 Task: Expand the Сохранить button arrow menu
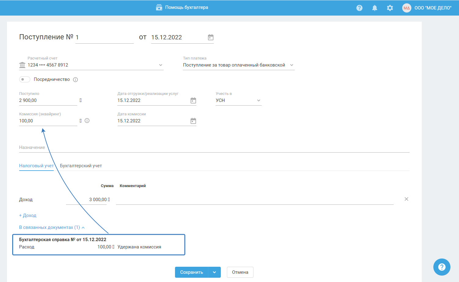[x=214, y=272]
